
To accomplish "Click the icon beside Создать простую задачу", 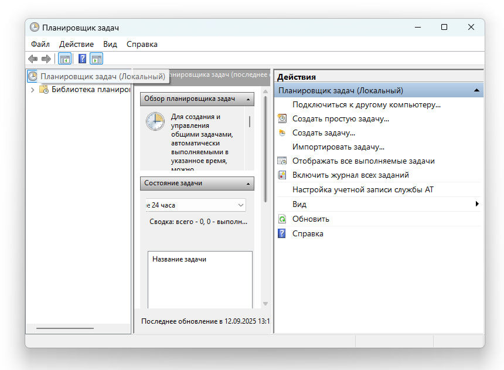I will (x=282, y=118).
